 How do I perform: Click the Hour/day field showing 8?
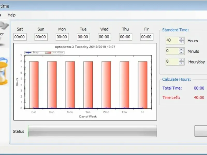coord(172,61)
